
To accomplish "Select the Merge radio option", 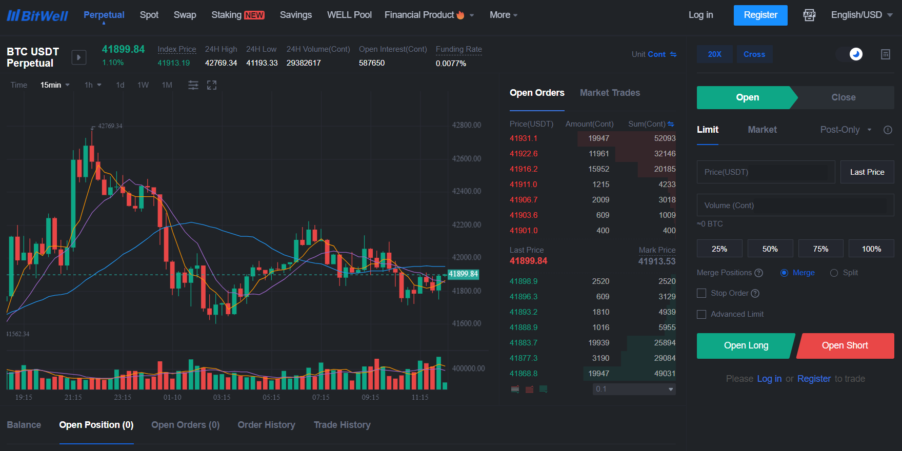I will pyautogui.click(x=784, y=273).
